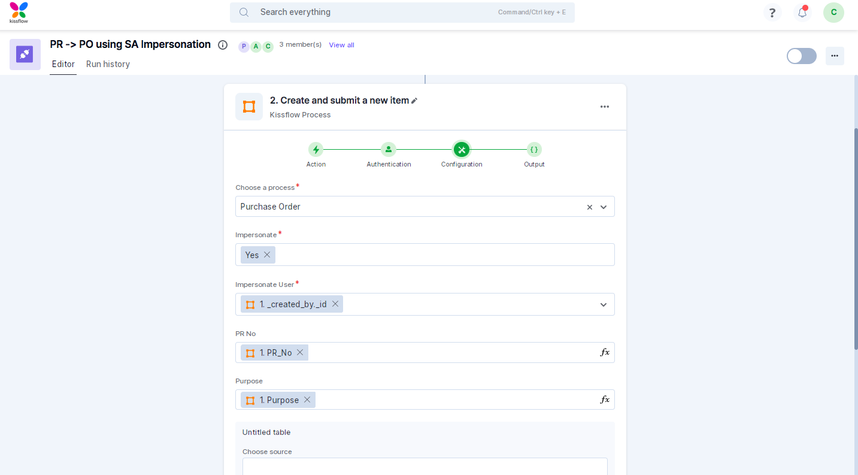Switch to the Editor tab
Viewport: 858px width, 475px height.
pos(63,64)
